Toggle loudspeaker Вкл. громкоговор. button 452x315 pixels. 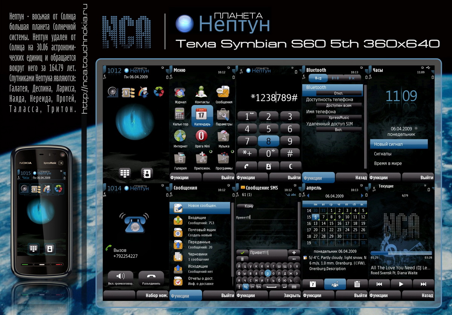click(x=121, y=279)
